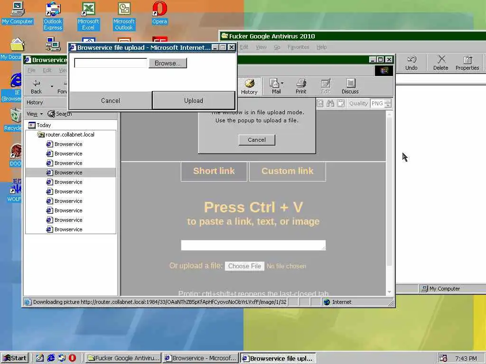Click the 7:43 PM clock
486x364 pixels.
coord(466,358)
